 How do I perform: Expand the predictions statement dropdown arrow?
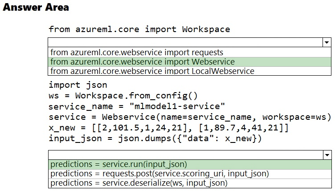tap(327, 155)
